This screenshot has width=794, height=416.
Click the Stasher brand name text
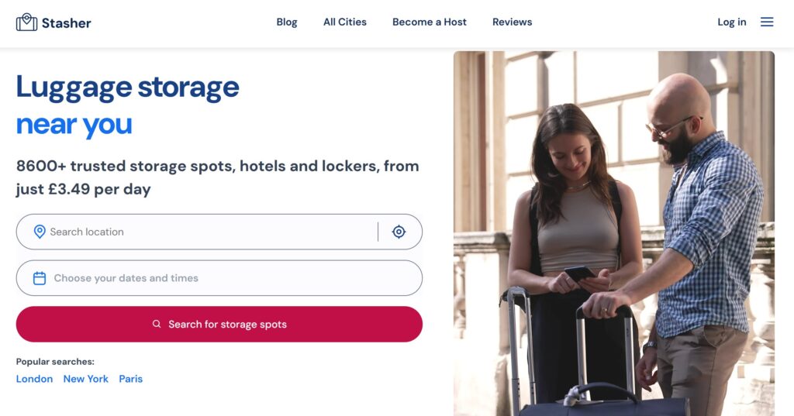(x=67, y=22)
